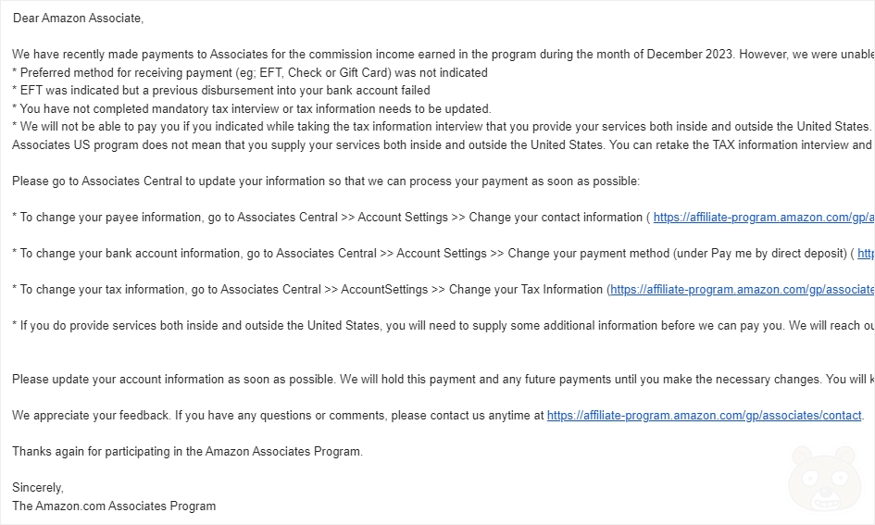
Task: Click the 'Please update your account information' sentence
Action: [444, 380]
